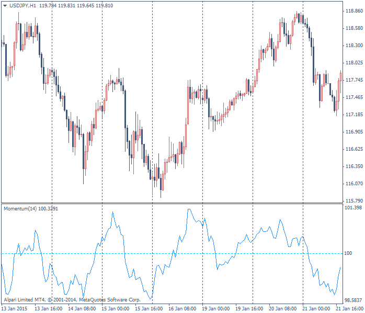Click the OHLC values beside the symbol name
The height and width of the screenshot is (313, 365).
[x=76, y=5]
